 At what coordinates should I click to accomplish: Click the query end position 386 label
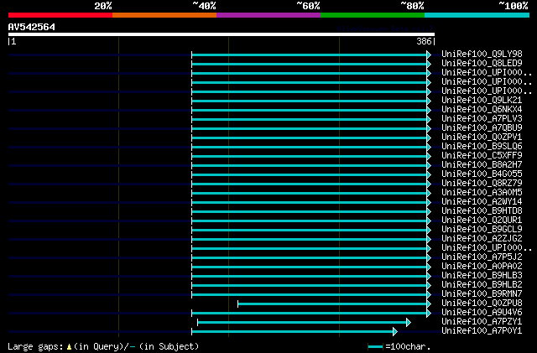click(x=424, y=41)
